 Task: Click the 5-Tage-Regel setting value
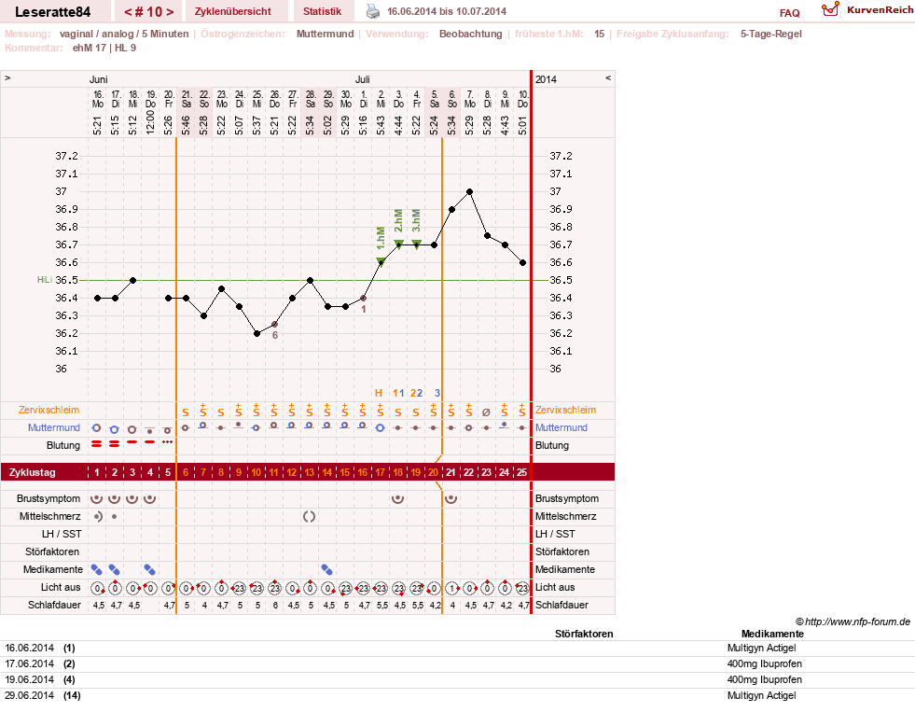pyautogui.click(x=770, y=34)
